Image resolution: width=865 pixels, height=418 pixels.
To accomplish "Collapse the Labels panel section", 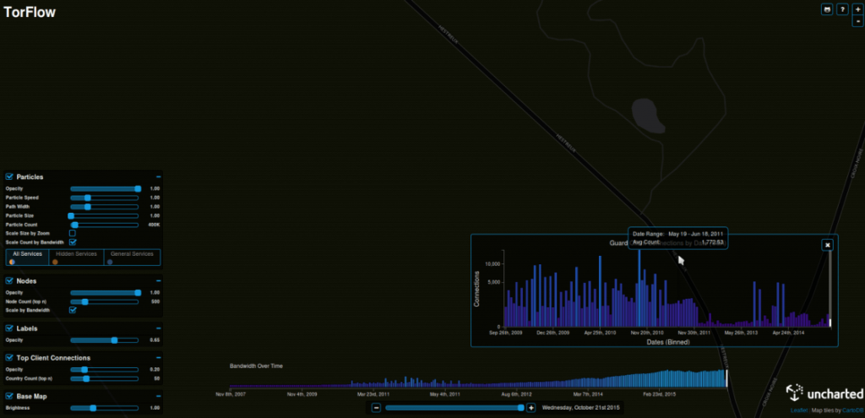I will click(x=158, y=328).
